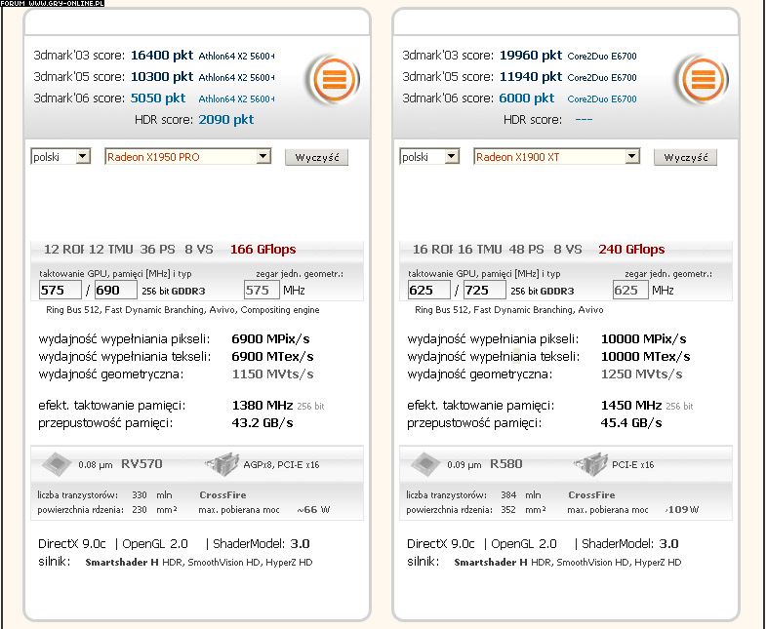The image size is (767, 629).
Task: Click the memory clock field showing 725
Action: tap(485, 291)
